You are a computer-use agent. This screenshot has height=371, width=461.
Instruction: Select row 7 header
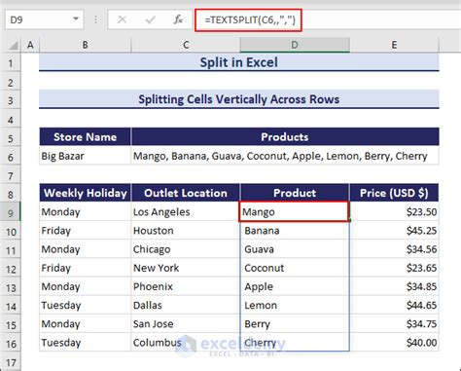point(11,175)
